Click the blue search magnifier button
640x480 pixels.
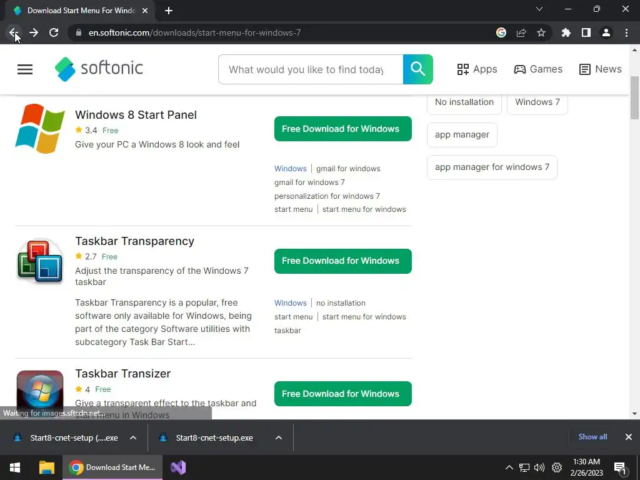pos(418,69)
